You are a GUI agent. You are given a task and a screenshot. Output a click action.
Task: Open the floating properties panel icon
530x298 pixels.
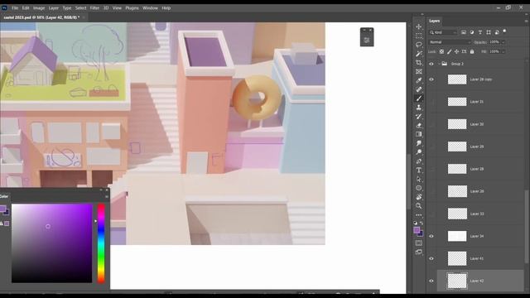(x=367, y=41)
